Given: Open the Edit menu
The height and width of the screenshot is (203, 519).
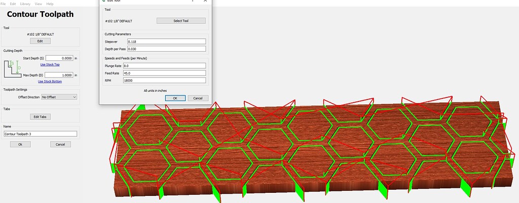Looking at the screenshot, I should coord(13,4).
